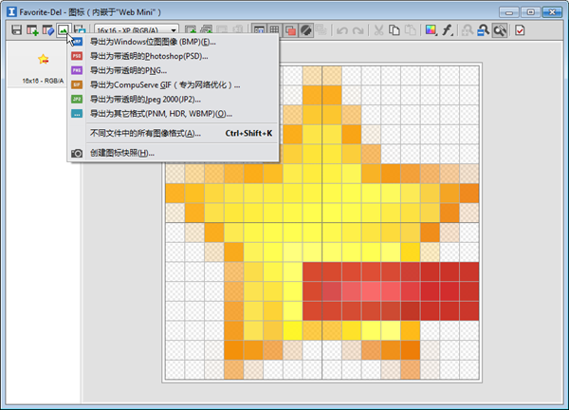Image resolution: width=569 pixels, height=410 pixels.
Task: Toggle the dark striped circle button
Action: point(306,30)
